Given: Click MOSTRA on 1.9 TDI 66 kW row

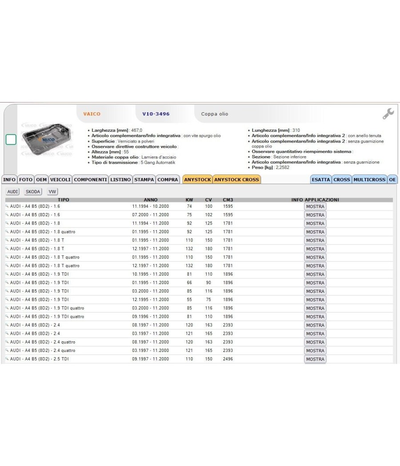Looking at the screenshot, I should [x=315, y=283].
